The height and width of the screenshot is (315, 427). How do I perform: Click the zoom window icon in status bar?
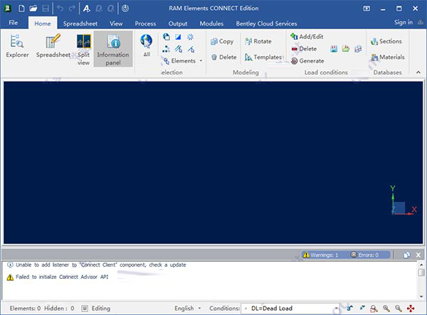tap(374, 309)
